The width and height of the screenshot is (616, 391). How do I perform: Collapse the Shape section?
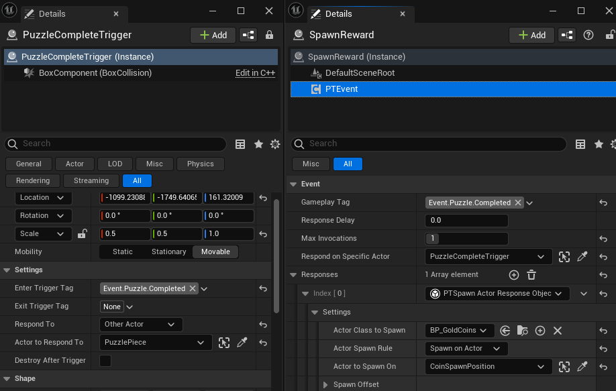[x=7, y=378]
